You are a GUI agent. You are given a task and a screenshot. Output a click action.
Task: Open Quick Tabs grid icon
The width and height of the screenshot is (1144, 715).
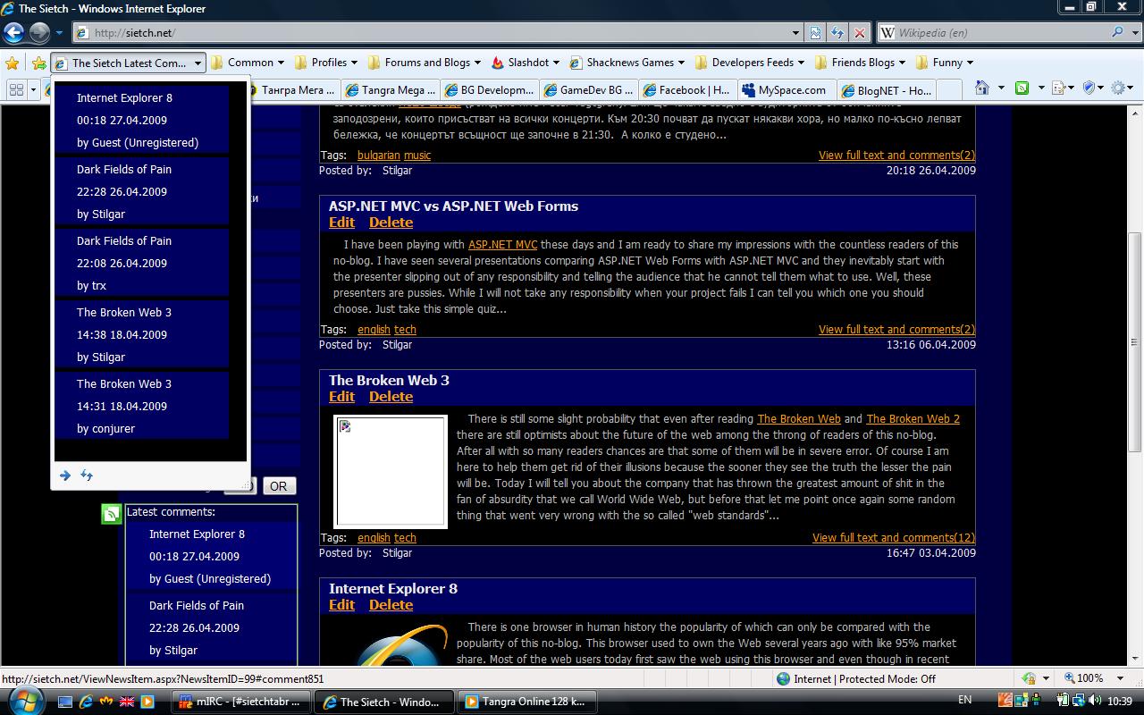[x=16, y=89]
